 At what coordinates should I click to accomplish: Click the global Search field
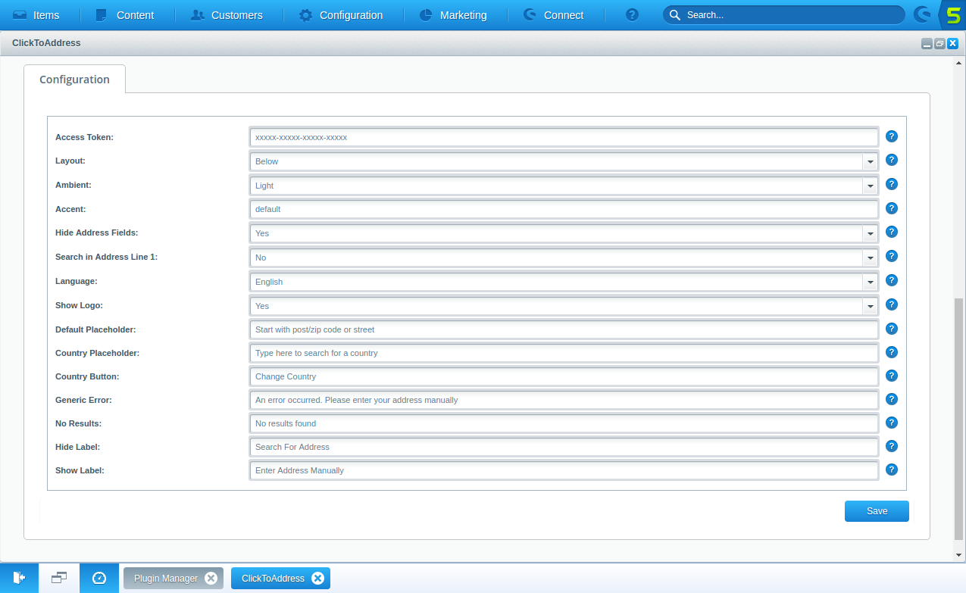783,15
